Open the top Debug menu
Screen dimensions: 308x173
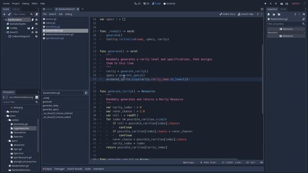click(26, 3)
